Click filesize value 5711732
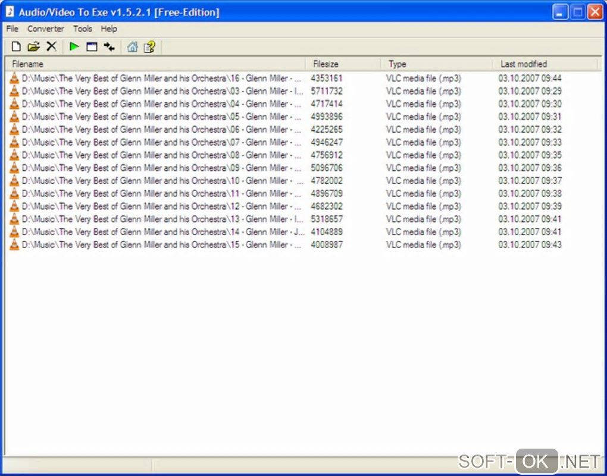This screenshot has width=607, height=476. click(327, 91)
